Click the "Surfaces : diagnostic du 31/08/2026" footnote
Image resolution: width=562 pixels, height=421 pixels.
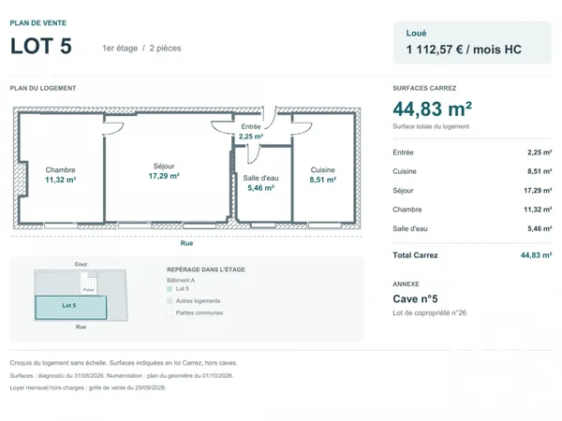tap(122, 376)
